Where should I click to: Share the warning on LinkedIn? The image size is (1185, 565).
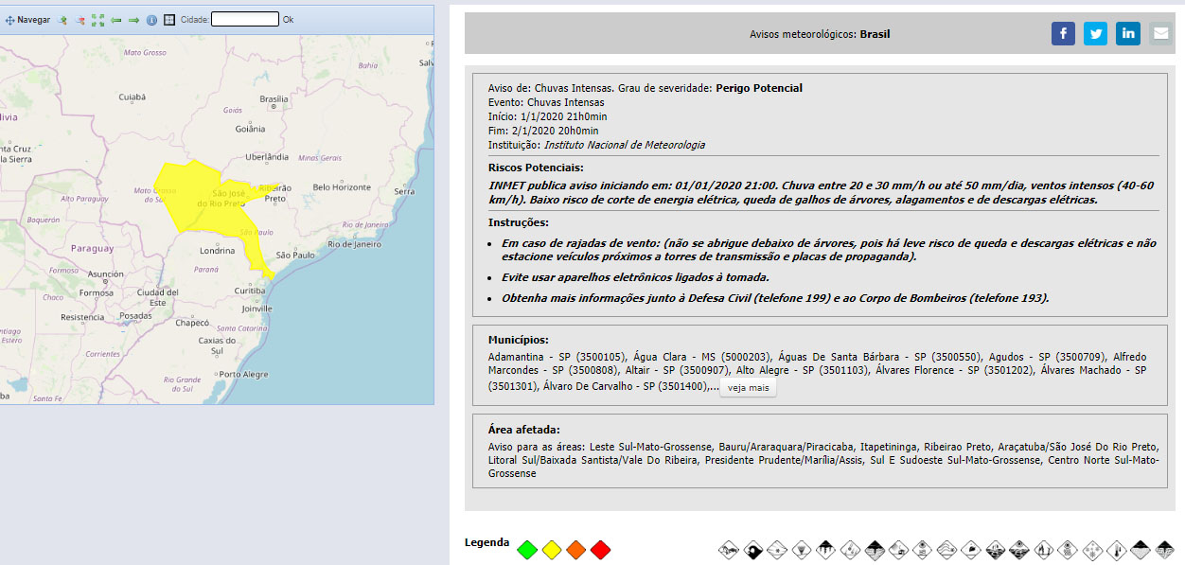pos(1127,34)
